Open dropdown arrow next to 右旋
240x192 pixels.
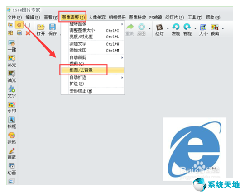tap(195, 28)
